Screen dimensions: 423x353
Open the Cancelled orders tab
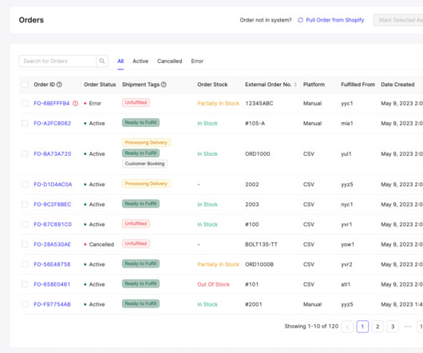[x=169, y=61]
